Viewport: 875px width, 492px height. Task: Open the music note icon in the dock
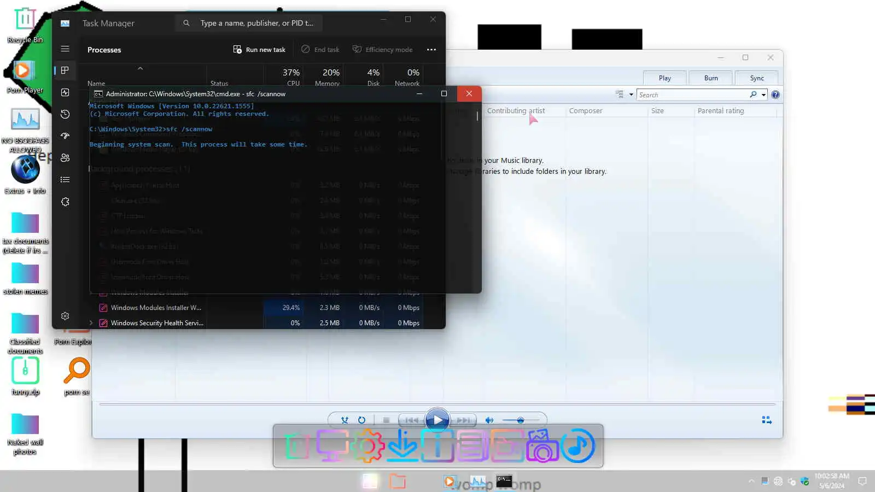point(577,446)
